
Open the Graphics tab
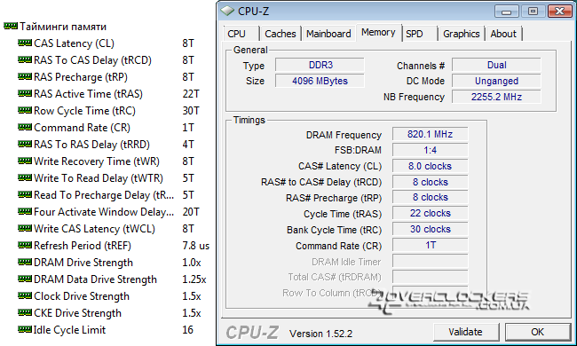[461, 34]
